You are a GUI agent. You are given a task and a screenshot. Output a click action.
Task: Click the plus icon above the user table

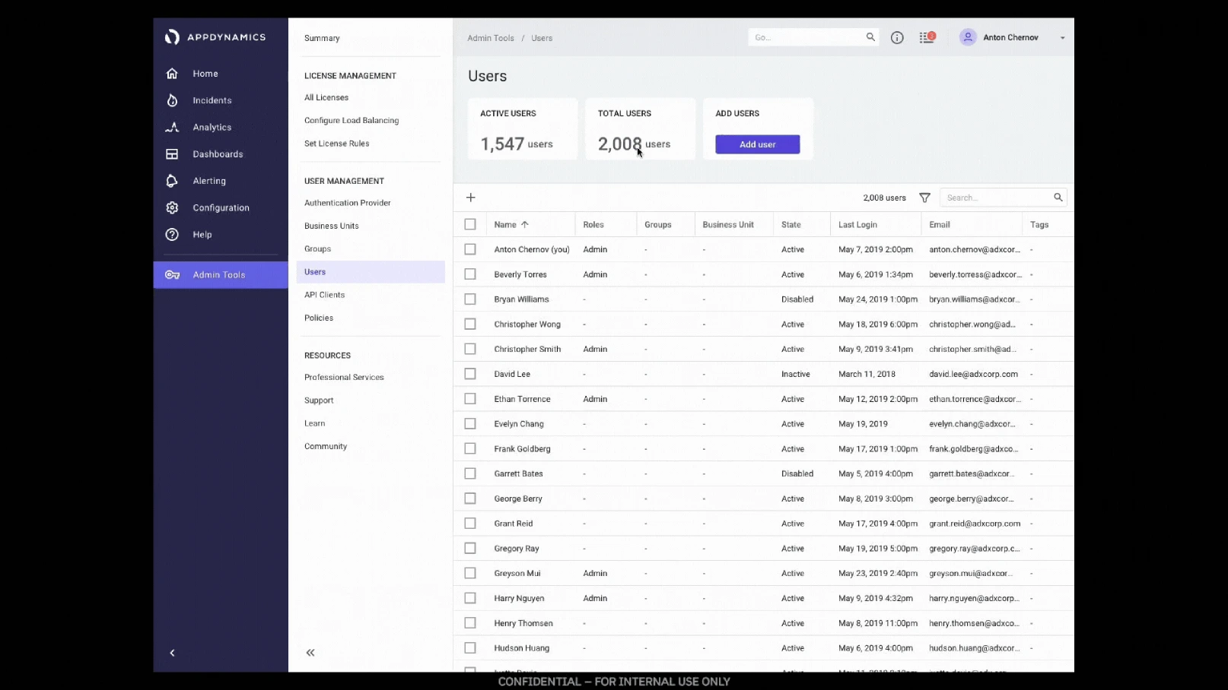tap(471, 198)
